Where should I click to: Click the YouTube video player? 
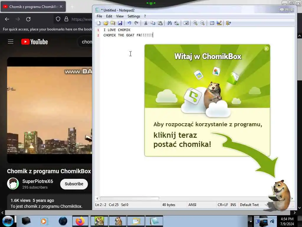click(x=50, y=110)
